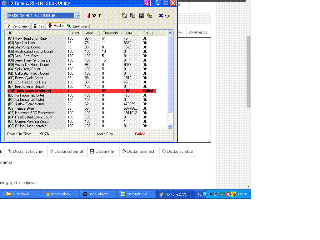Screen dimensions: 320x240
Task: Click Dodaj uśmiech button
Action: (x=139, y=151)
